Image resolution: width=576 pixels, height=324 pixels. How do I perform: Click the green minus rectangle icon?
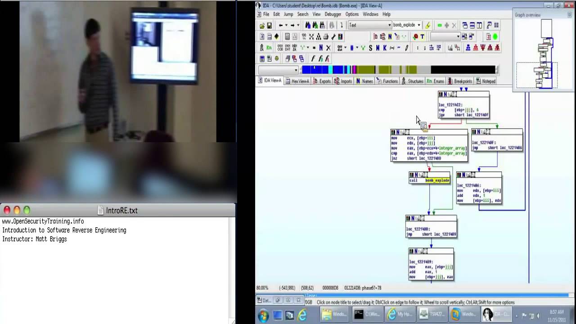440,26
